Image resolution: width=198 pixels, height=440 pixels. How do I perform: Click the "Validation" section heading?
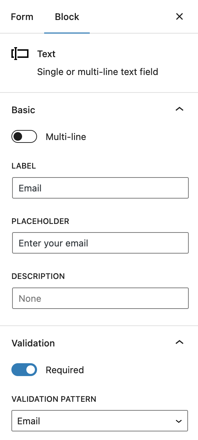[33, 343]
